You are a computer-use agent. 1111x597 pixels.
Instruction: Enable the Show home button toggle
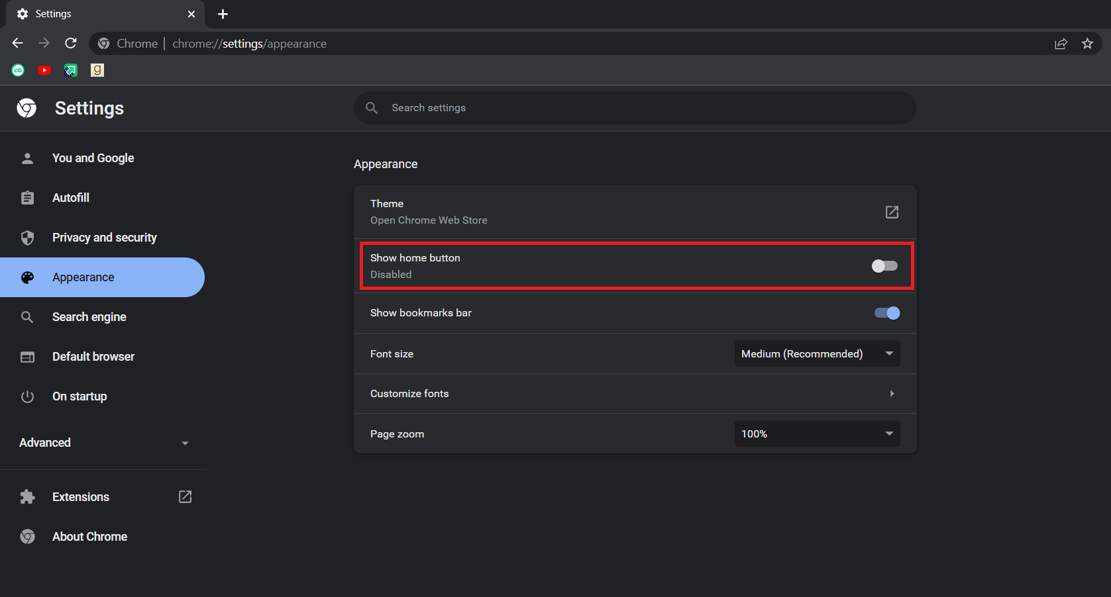coord(884,266)
